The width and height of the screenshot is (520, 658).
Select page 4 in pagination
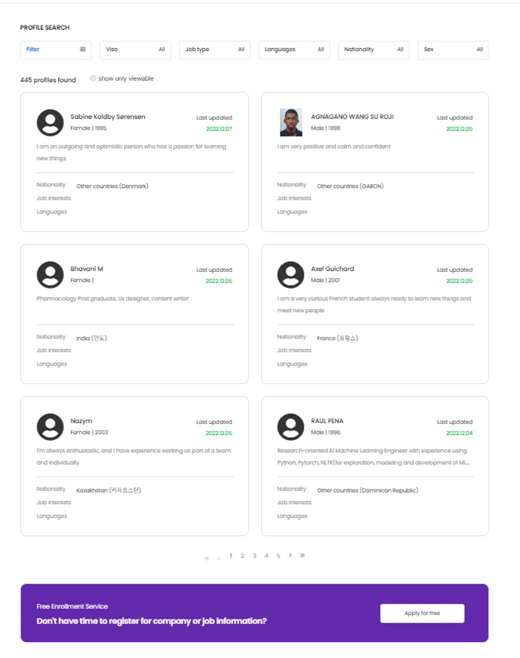click(x=266, y=556)
